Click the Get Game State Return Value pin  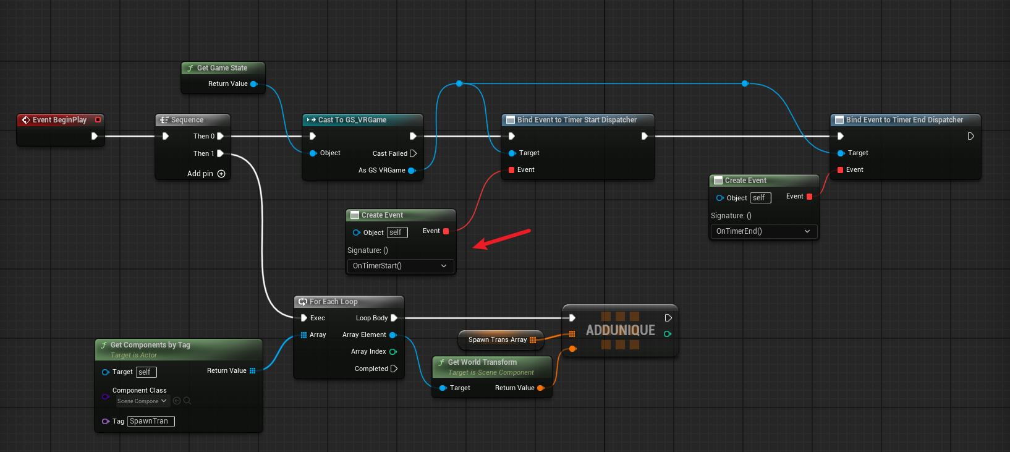tap(253, 84)
